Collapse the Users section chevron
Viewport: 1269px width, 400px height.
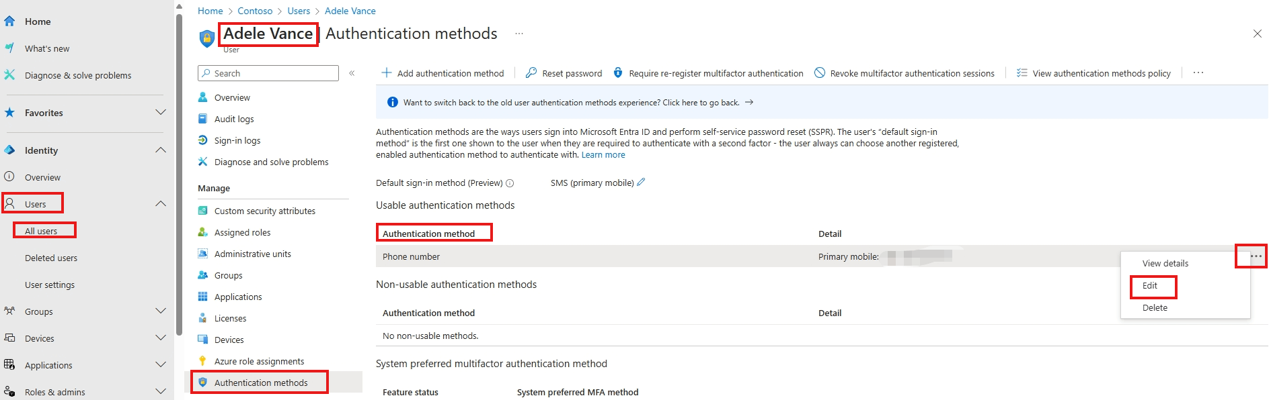pyautogui.click(x=161, y=203)
